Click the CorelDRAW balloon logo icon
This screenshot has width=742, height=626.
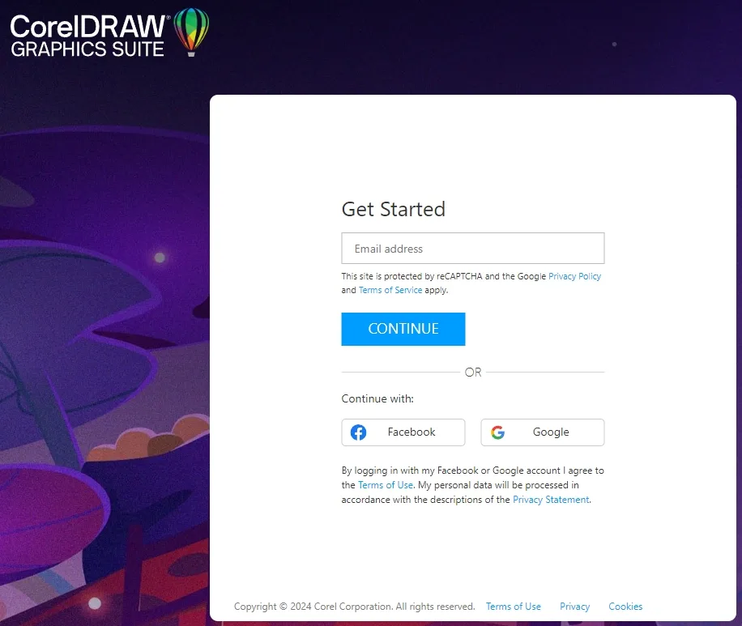tap(191, 32)
